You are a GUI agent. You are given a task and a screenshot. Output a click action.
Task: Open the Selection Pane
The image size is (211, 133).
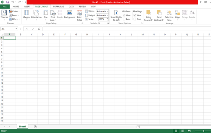(x=169, y=15)
